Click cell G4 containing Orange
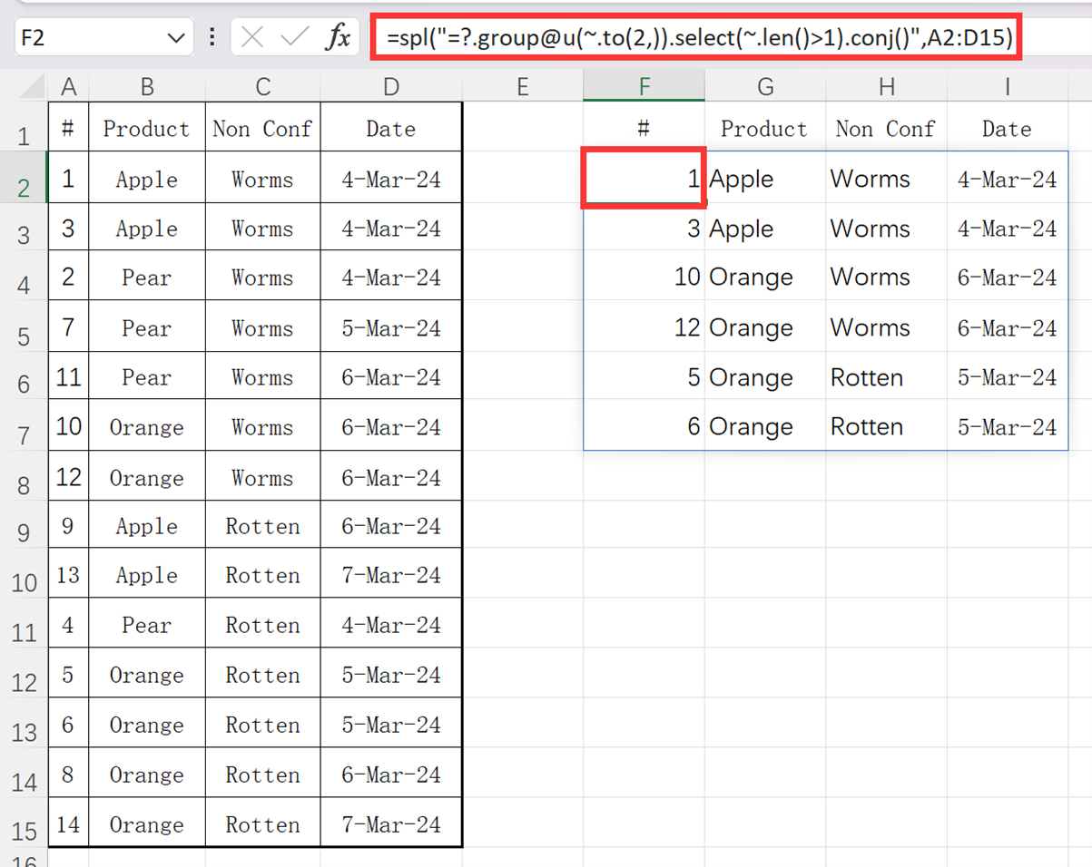Viewport: 1092px width, 867px height. (x=764, y=278)
